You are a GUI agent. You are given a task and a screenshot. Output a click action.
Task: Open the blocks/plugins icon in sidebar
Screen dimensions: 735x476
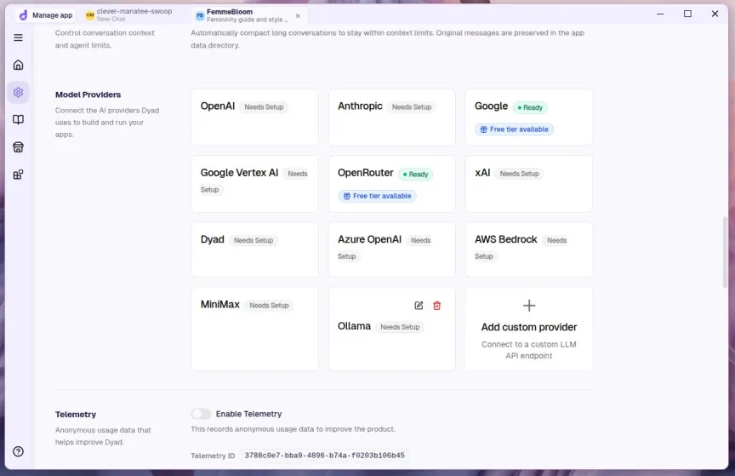click(18, 175)
